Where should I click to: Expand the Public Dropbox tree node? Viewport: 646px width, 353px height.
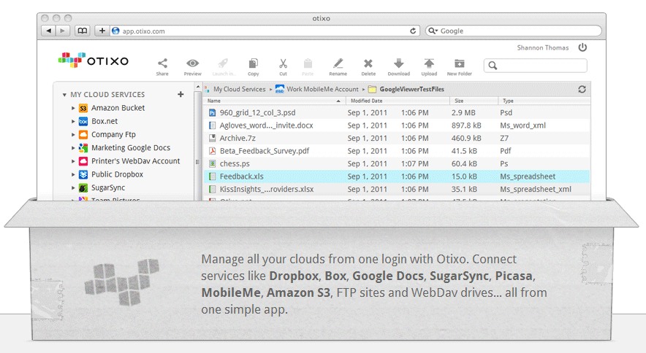pyautogui.click(x=73, y=174)
